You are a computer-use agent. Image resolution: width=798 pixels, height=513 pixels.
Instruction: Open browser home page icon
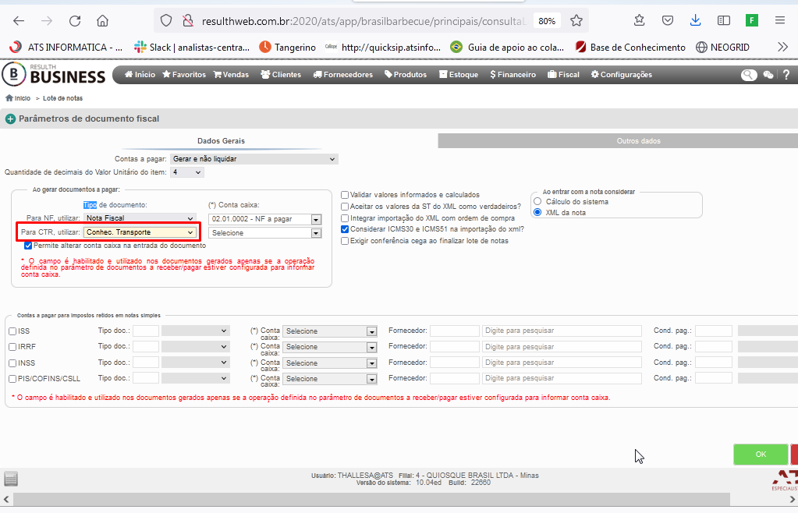click(102, 21)
